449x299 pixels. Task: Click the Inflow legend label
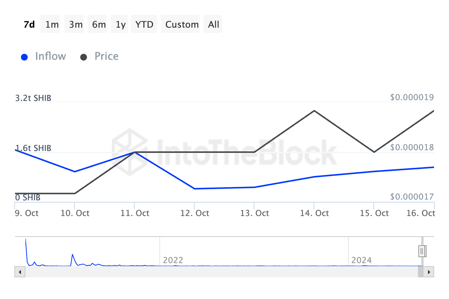pyautogui.click(x=50, y=56)
